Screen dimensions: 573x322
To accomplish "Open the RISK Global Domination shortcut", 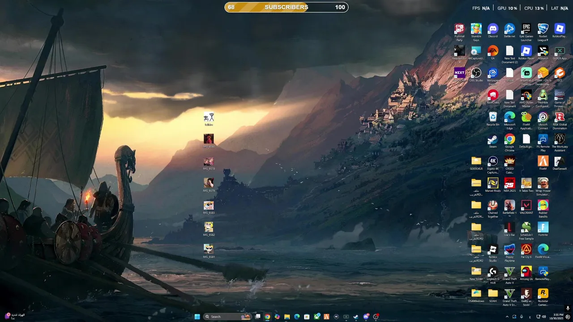I will (560, 120).
